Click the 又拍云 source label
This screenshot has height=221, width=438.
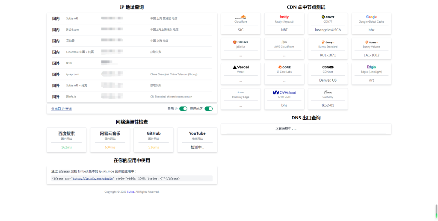[71, 41]
